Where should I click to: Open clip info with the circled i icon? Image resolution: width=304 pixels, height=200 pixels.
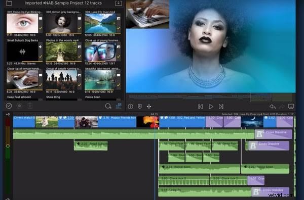point(131,107)
